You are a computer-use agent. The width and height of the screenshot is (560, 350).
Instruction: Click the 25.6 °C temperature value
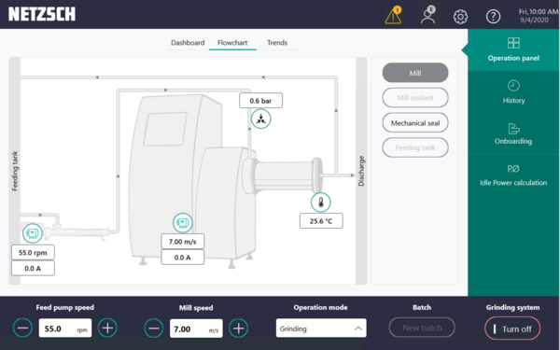coord(321,221)
